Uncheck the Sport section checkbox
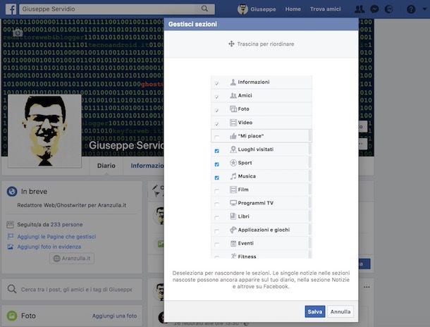This screenshot has height=327, width=430. tap(217, 164)
